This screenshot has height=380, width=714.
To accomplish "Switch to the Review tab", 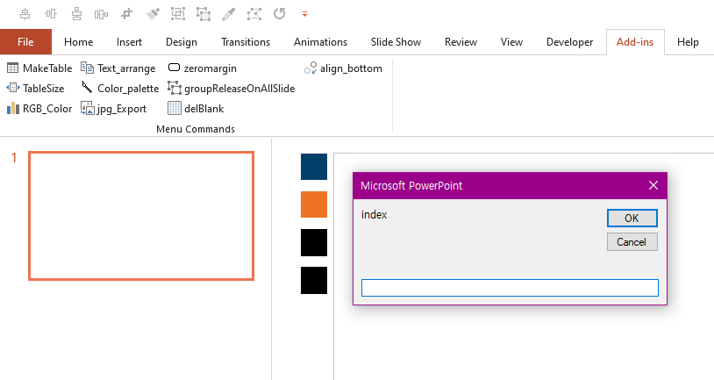I will pos(461,42).
